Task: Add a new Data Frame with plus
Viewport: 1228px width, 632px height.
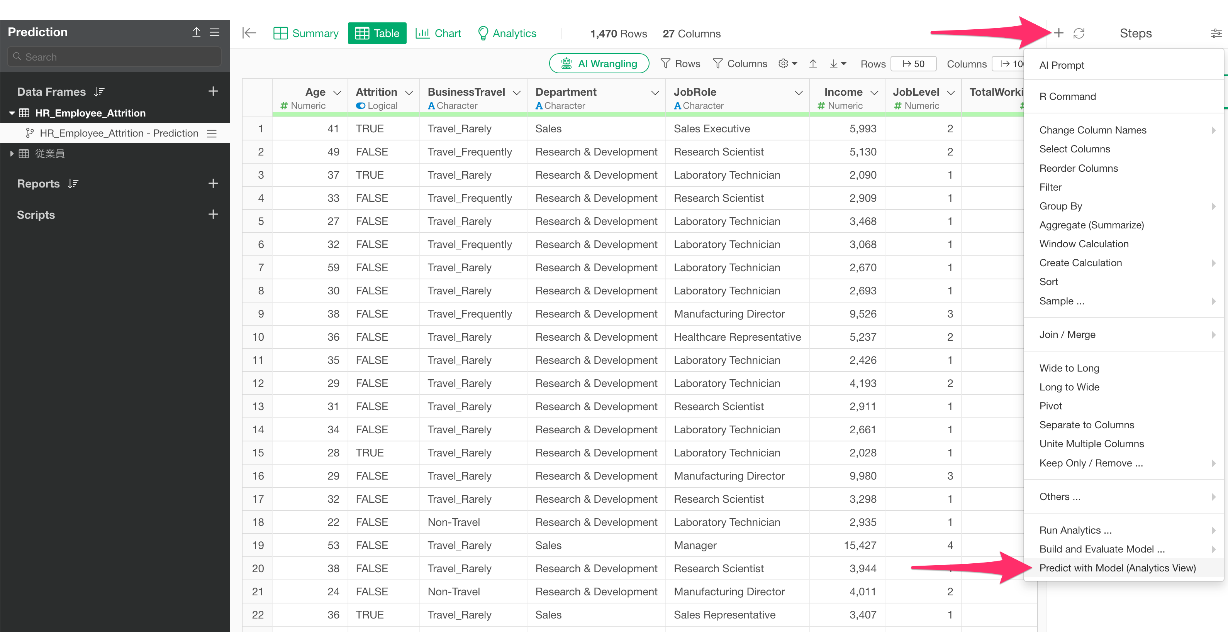Action: (213, 91)
